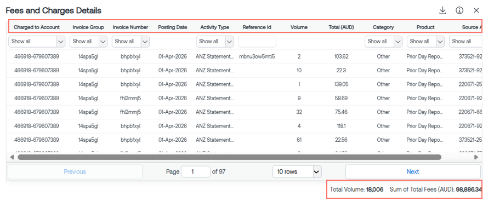This screenshot has width=494, height=201.
Task: Sort by Invoice Group column header
Action: (x=88, y=27)
